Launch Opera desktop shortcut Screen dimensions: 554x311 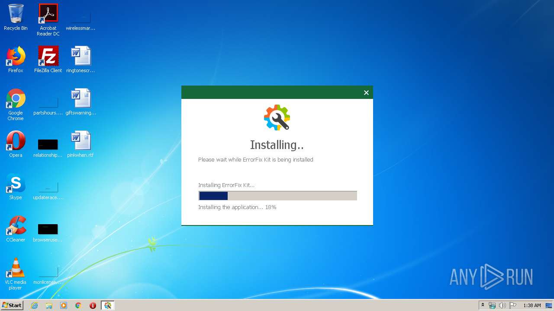pos(16,144)
